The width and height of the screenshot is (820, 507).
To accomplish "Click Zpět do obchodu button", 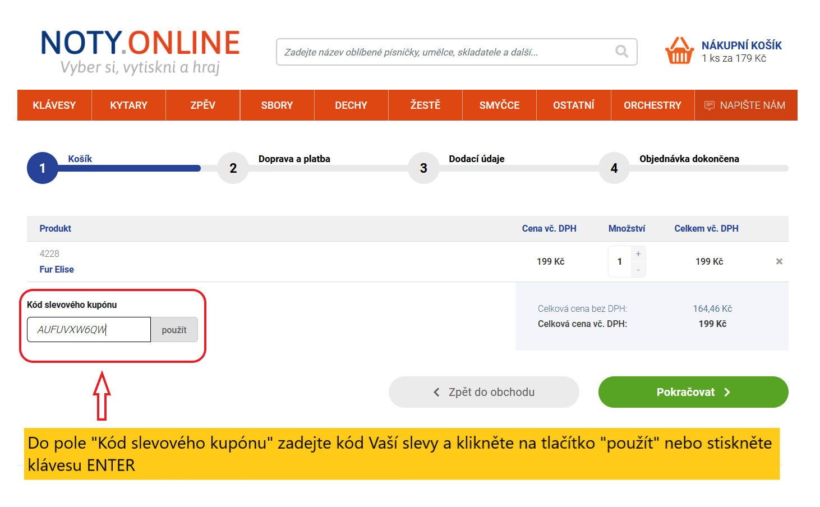I will (483, 392).
